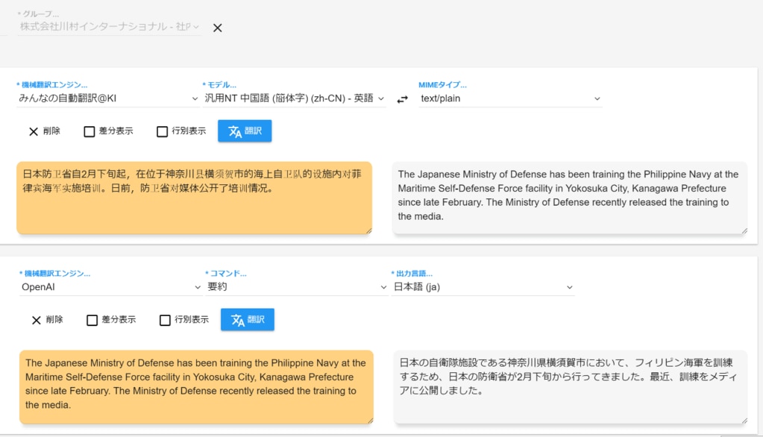The image size is (763, 437).
Task: Expand the 要約 command dropdown
Action: pyautogui.click(x=297, y=287)
